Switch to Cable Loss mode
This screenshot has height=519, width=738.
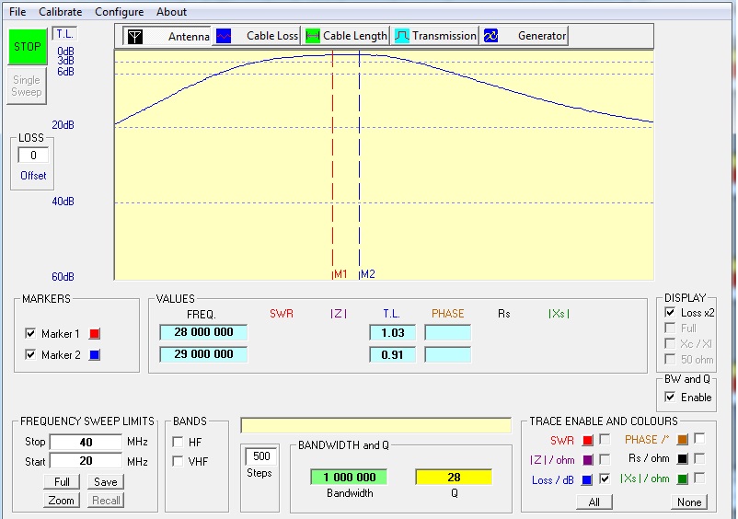coord(224,36)
